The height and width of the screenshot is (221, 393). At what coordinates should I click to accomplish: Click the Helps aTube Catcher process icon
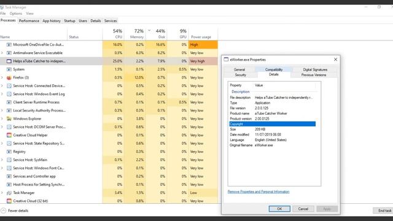(x=9, y=61)
